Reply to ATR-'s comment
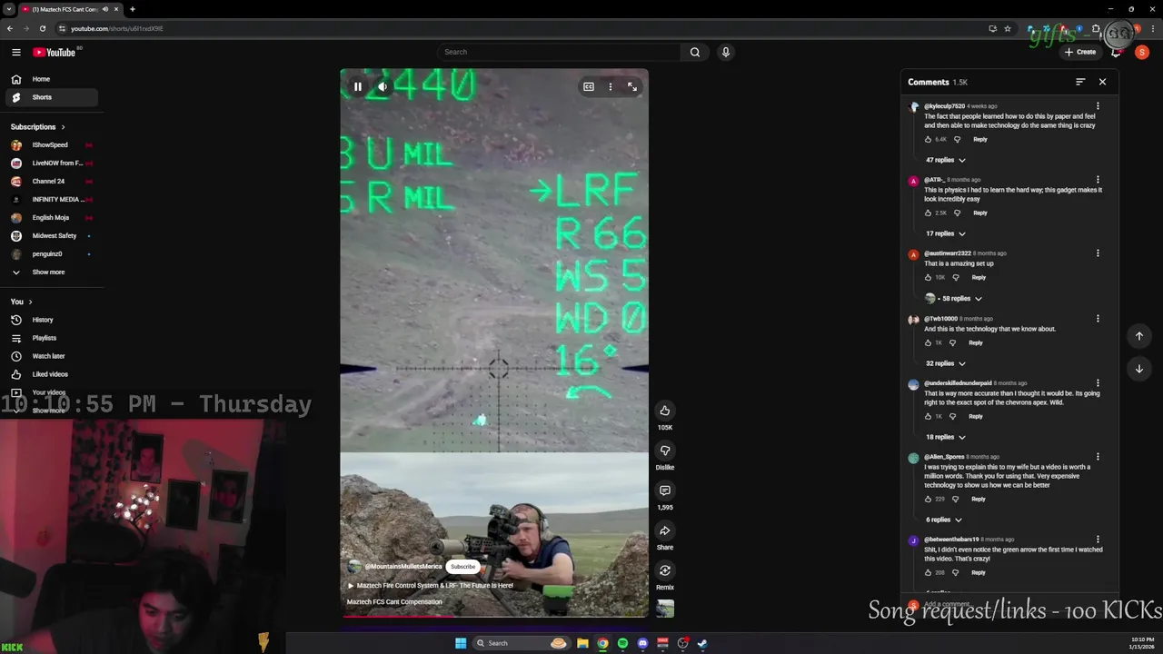Viewport: 1163px width, 654px height. click(979, 213)
